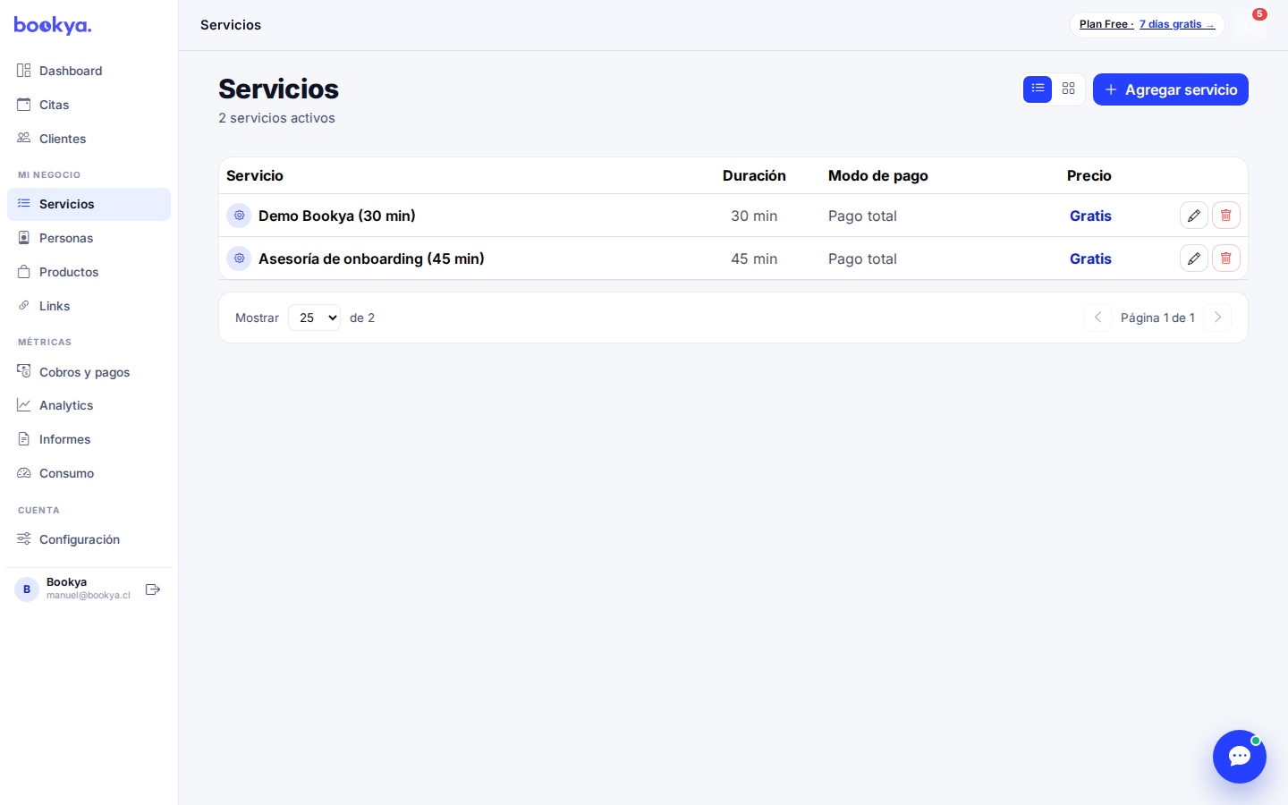Delete Demo Bookya (30 min) service
This screenshot has width=1288, height=805.
[1226, 216]
